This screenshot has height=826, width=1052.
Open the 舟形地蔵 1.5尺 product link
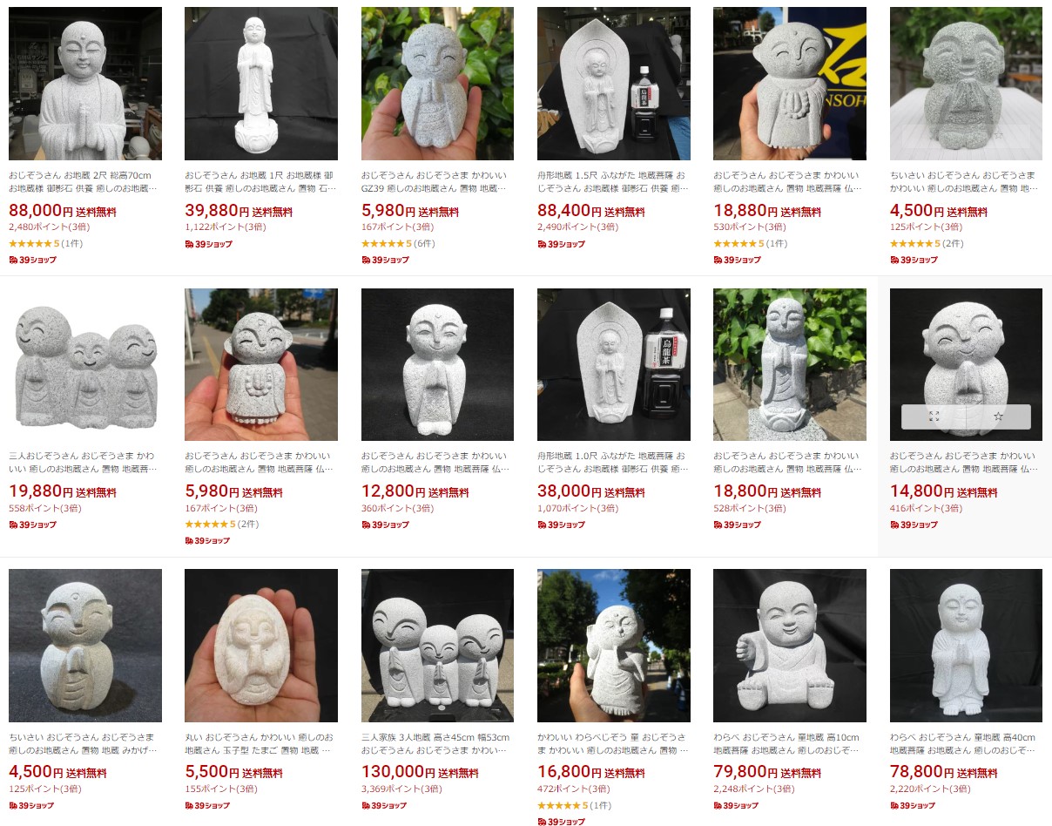[x=613, y=181]
